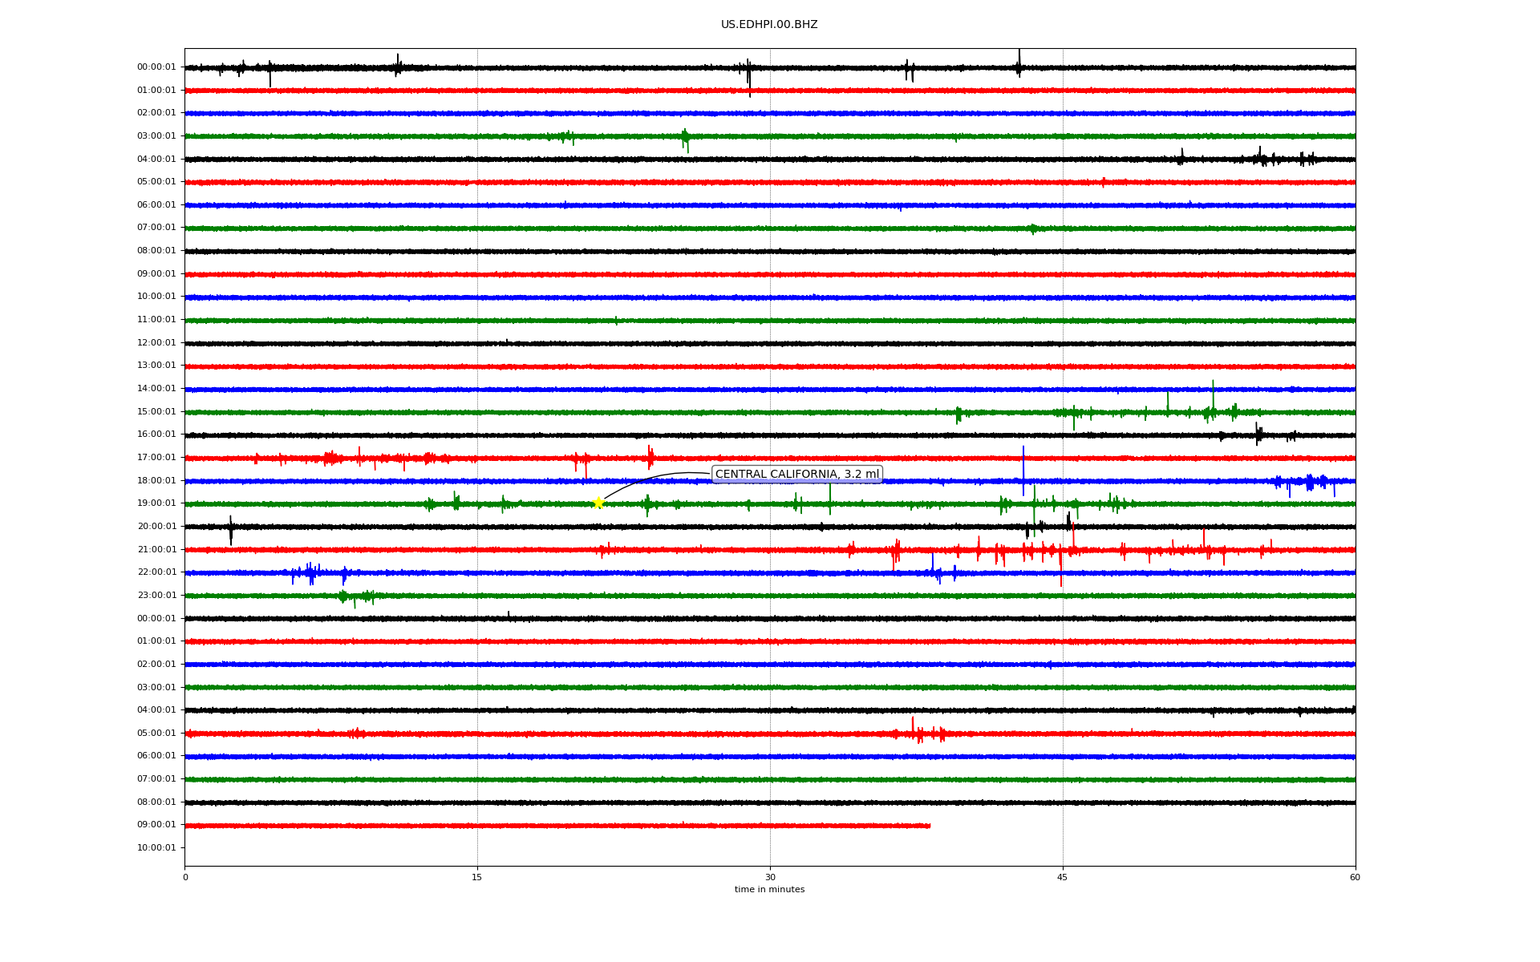Click the 'time in minutes' axis label
Screen dimensions: 1540x962
pyautogui.click(x=769, y=890)
